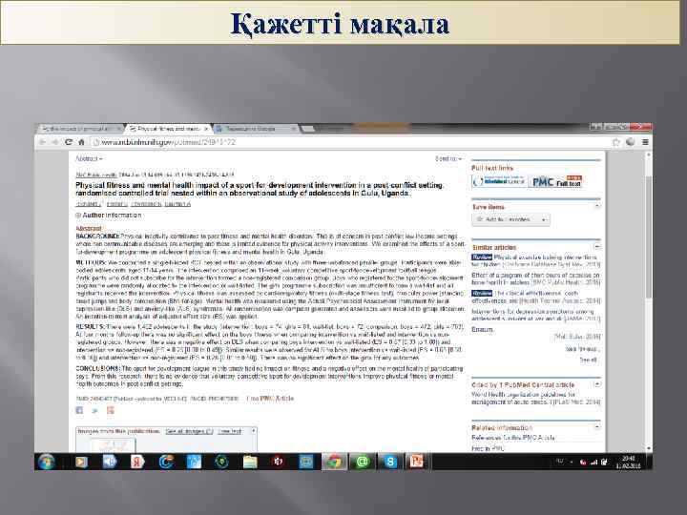Open 'References for this PMC Article' link
This screenshot has width=687, height=515.
(x=513, y=438)
